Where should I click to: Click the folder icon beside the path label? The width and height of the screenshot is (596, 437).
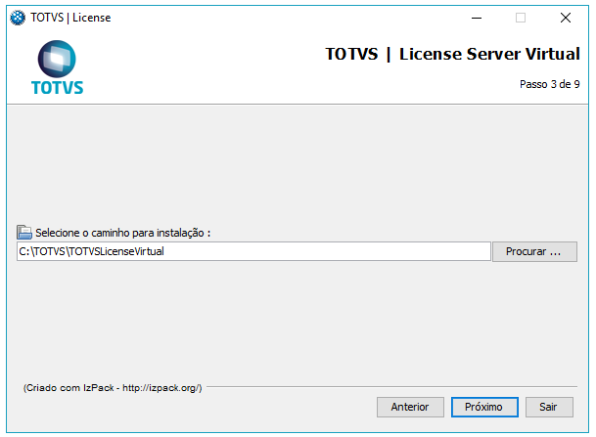click(24, 233)
